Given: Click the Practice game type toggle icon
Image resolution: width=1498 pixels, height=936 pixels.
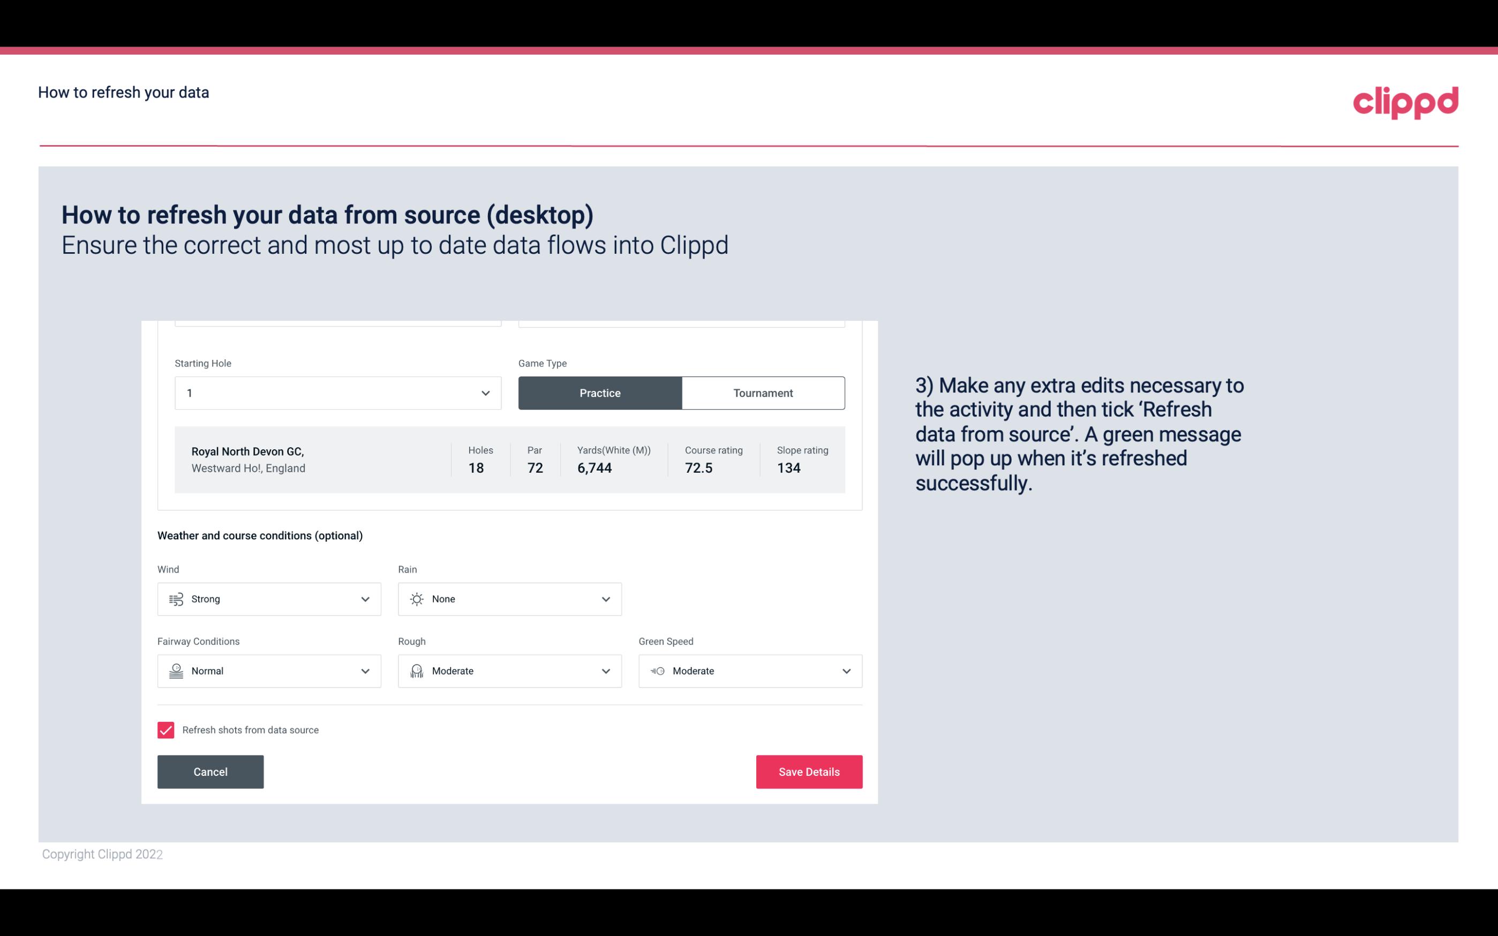Looking at the screenshot, I should coord(600,392).
